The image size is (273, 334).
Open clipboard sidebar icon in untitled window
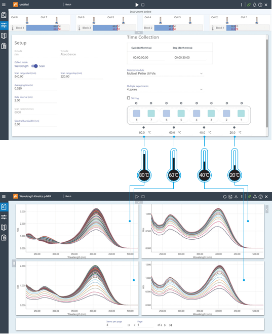tap(4, 46)
